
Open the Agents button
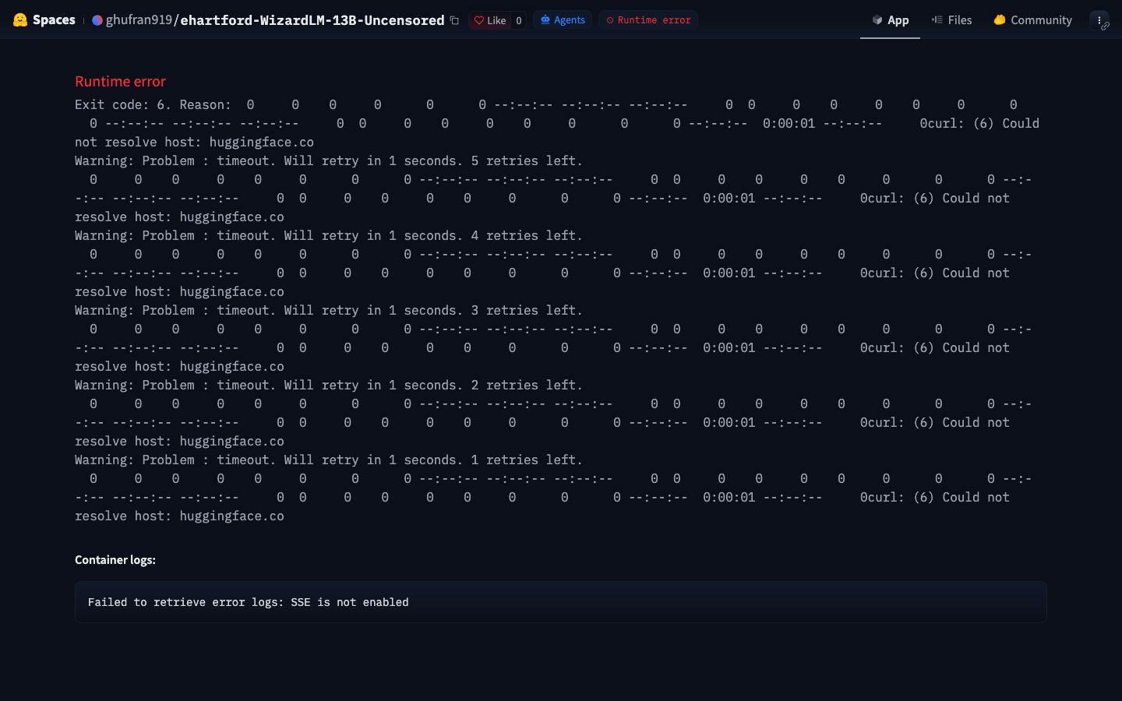tap(563, 20)
